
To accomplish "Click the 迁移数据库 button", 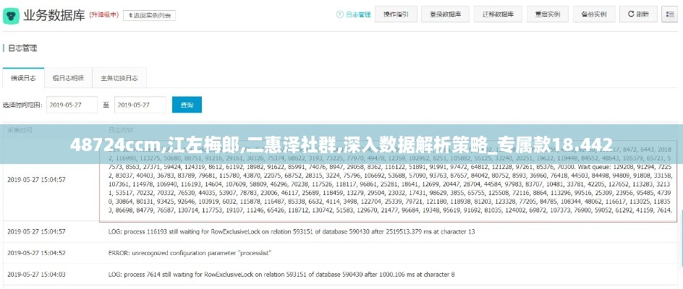I will (x=499, y=14).
